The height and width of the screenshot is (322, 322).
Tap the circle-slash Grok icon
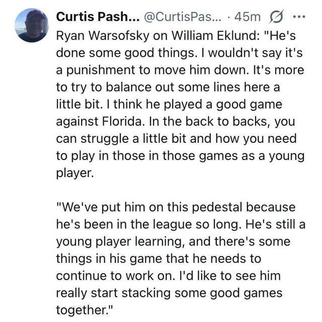coord(277,17)
